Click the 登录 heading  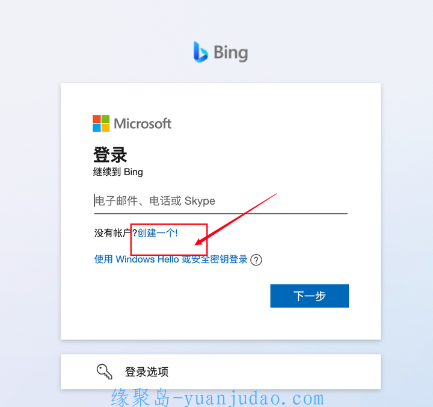click(110, 155)
